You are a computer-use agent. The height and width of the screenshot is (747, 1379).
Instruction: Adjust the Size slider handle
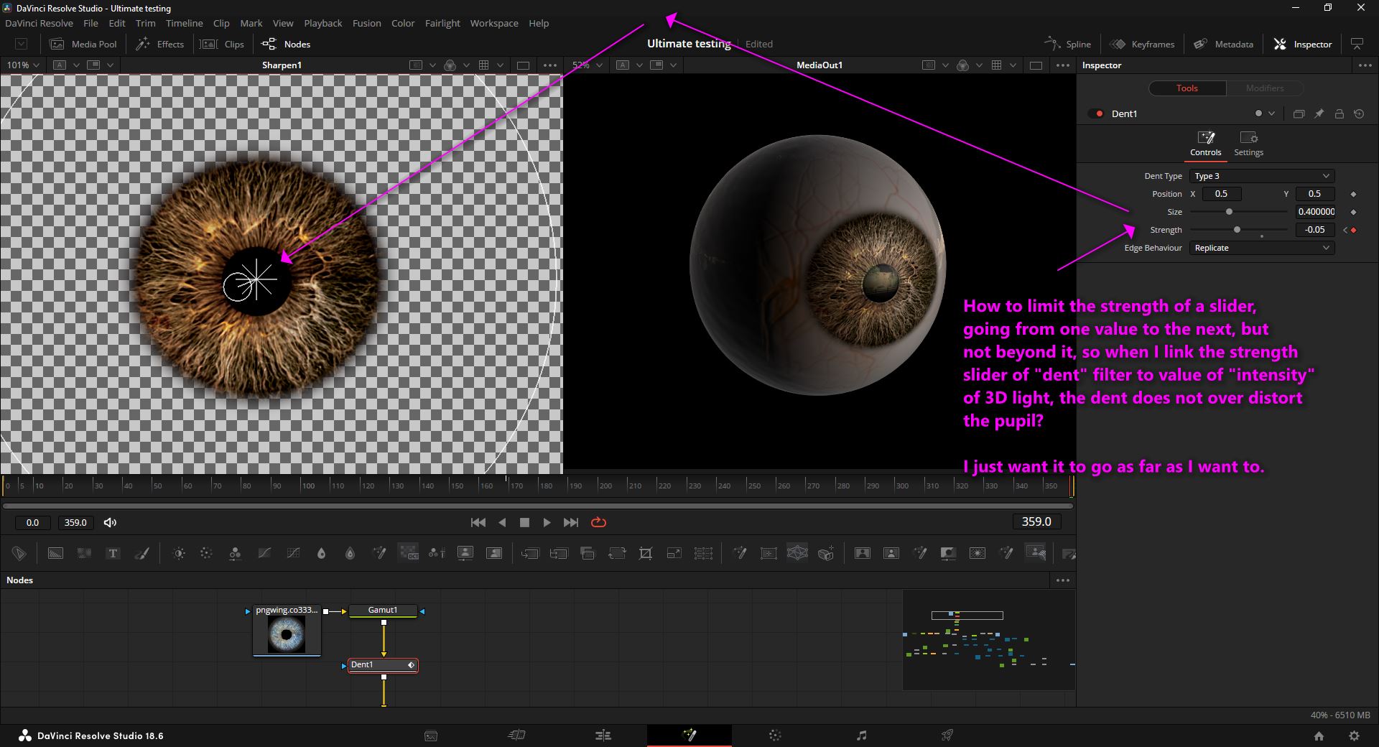point(1229,212)
